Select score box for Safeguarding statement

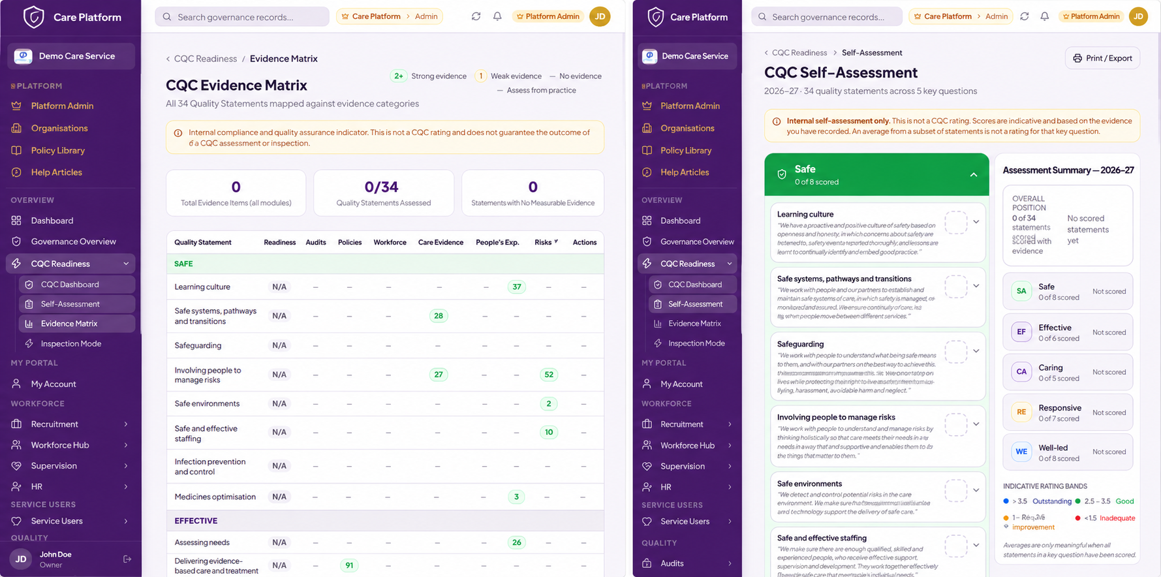pyautogui.click(x=956, y=352)
